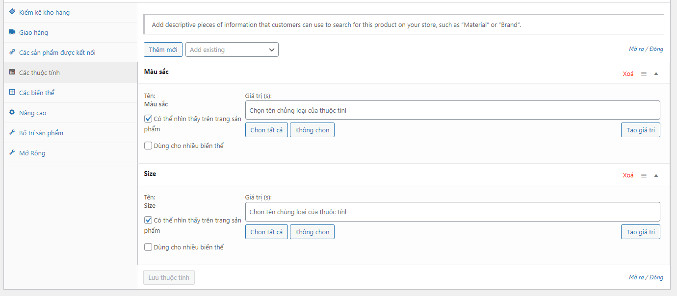Viewport: 677px width, 296px height.
Task: Click the drag handle icon on Size row
Action: tap(644, 175)
